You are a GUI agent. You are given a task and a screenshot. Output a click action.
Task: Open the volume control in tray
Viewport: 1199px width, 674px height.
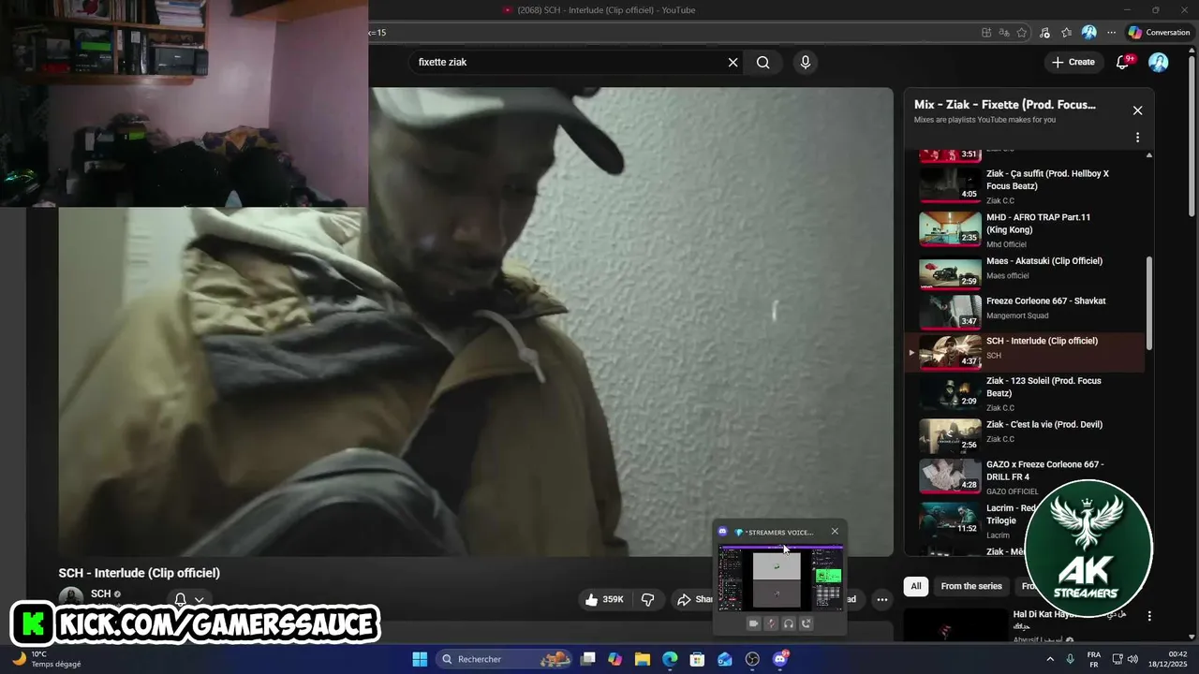tap(1132, 659)
